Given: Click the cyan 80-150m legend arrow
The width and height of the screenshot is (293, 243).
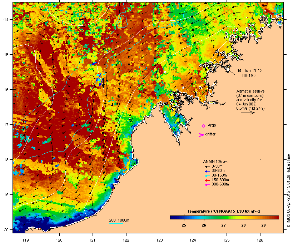Looking at the screenshot, I should pyautogui.click(x=207, y=176).
